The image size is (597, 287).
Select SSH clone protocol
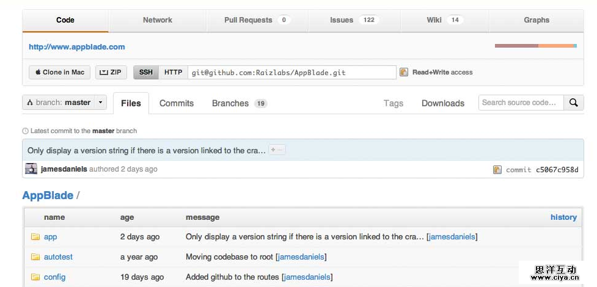point(146,72)
